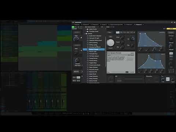Click the third knob in the plugin's left column
Image resolution: width=176 pixels, height=132 pixels.
pyautogui.click(x=77, y=61)
